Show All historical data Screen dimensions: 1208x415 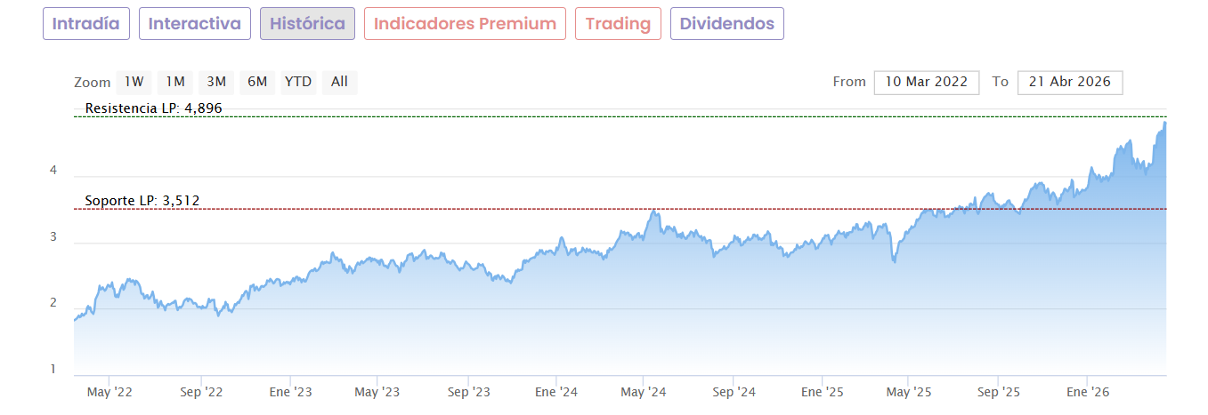tap(339, 83)
